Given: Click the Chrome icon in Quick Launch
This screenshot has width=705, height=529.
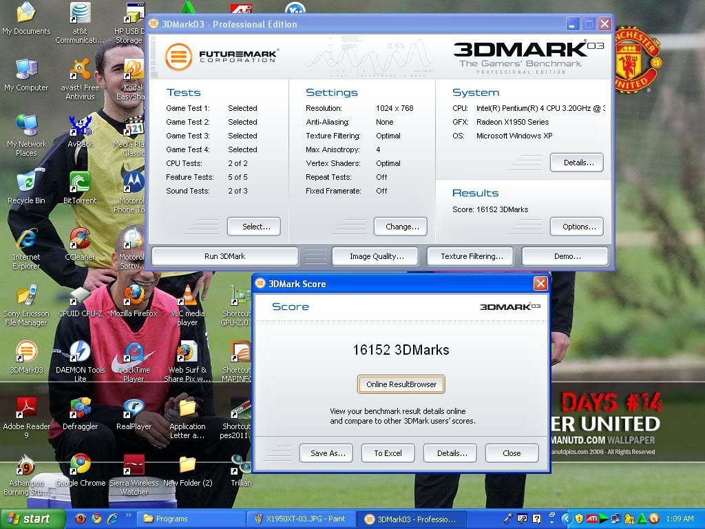Looking at the screenshot, I should click(96, 519).
